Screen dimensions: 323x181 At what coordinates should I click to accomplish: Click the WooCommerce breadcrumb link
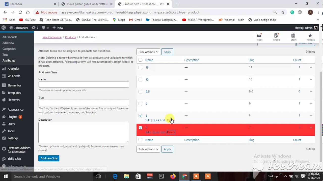click(52, 37)
